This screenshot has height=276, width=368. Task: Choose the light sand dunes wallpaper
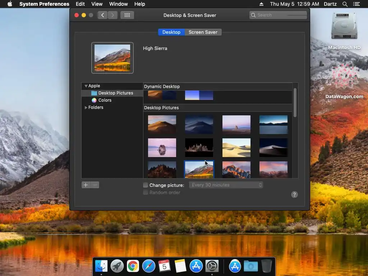(236, 148)
